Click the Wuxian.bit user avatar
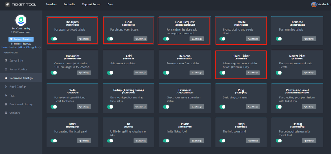This screenshot has width=331, height=154. (314, 5)
